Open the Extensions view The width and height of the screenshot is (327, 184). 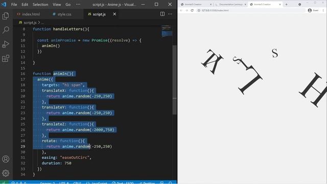(x=6, y=58)
